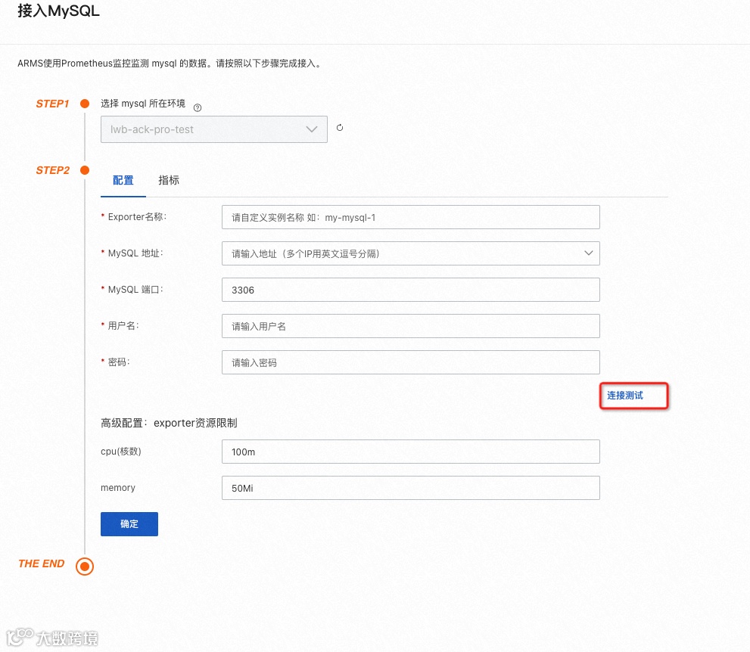Focus the cpu(核数) field showing 100m
The width and height of the screenshot is (750, 652).
tap(410, 452)
